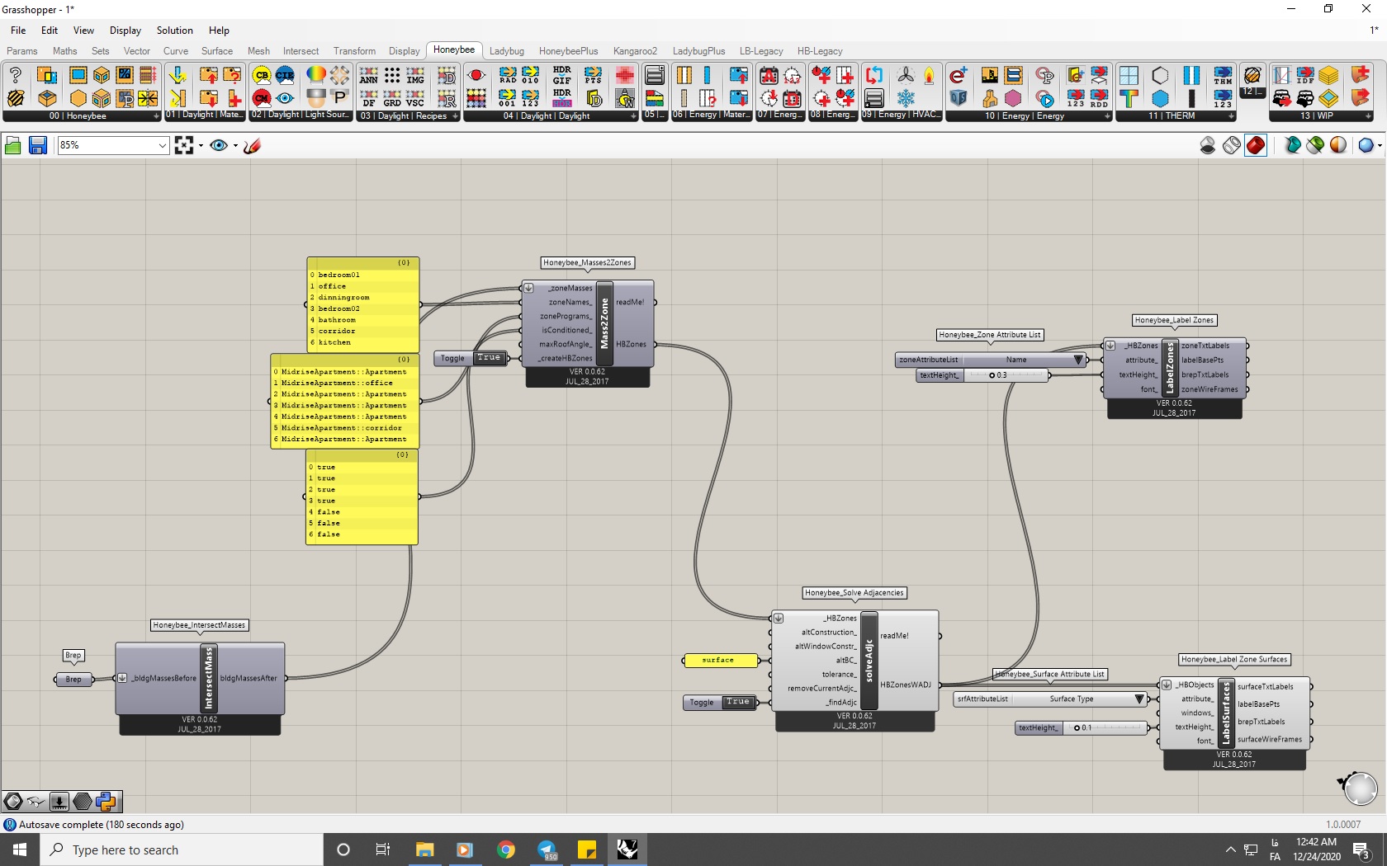Click the red sketch brush icon
The image size is (1387, 866).
[253, 145]
